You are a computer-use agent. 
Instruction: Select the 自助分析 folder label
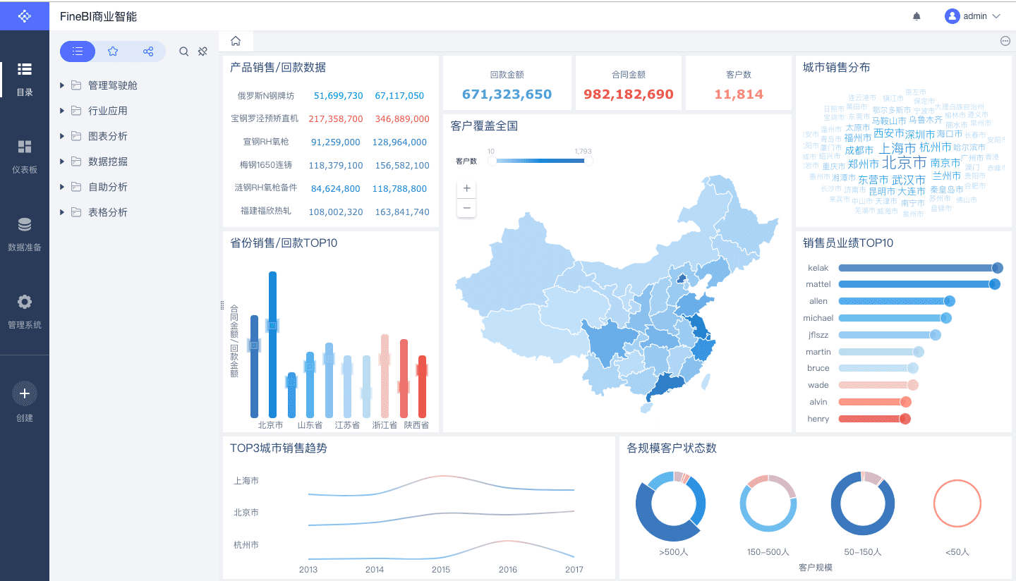[x=108, y=187]
